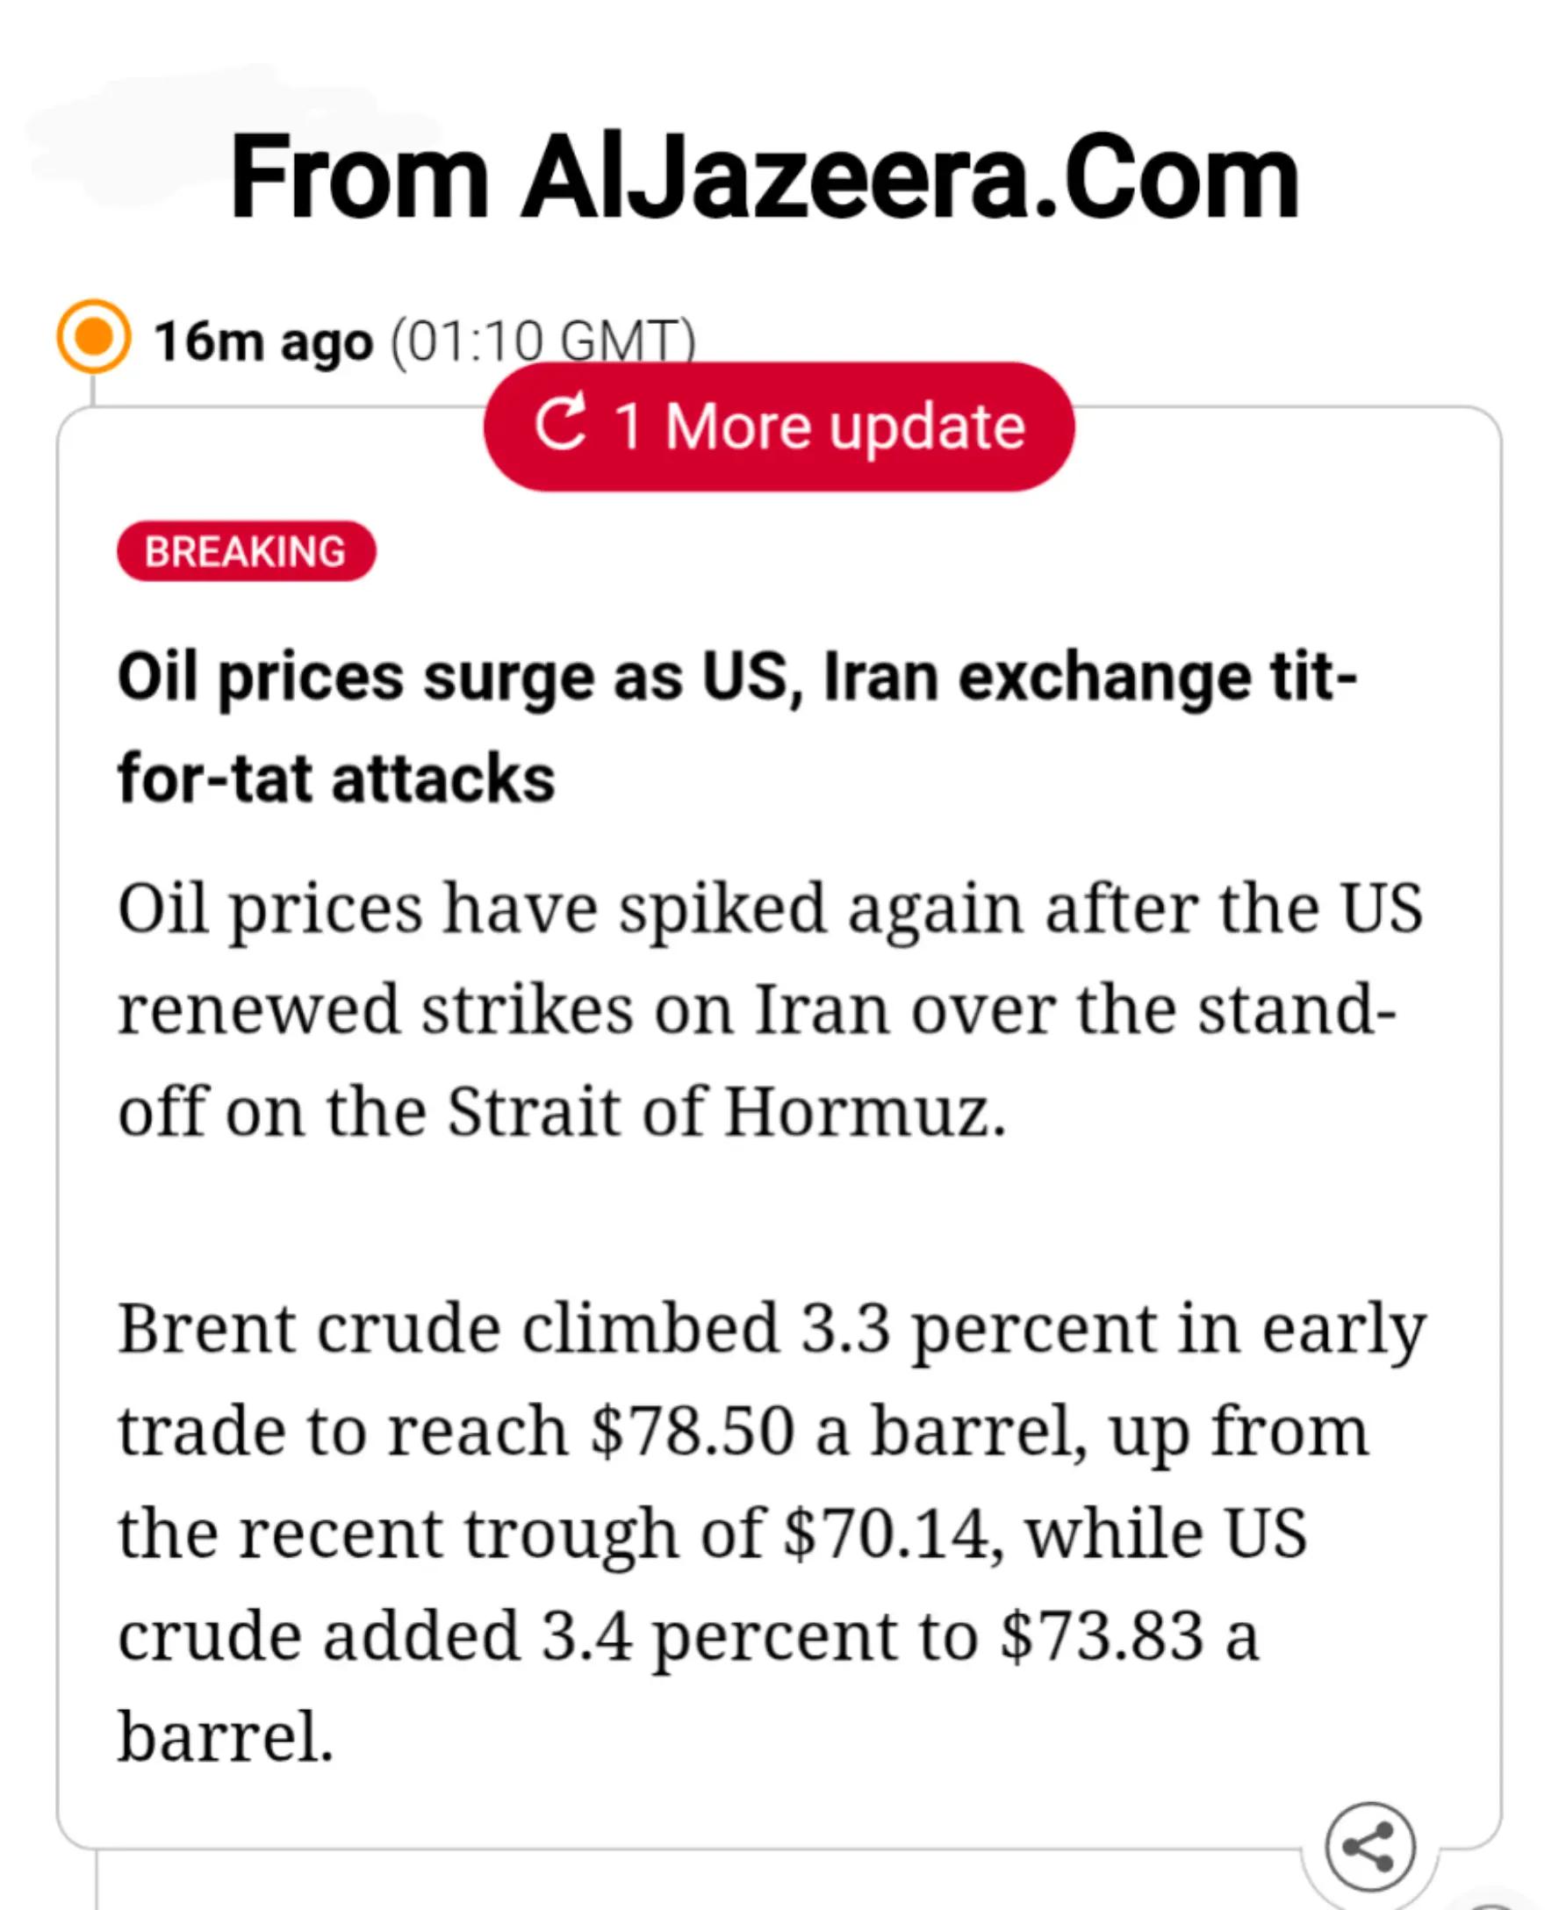Click paragraph about renewed strikes on Iran
Screen dimensions: 1559x1910
[x=771, y=1009]
